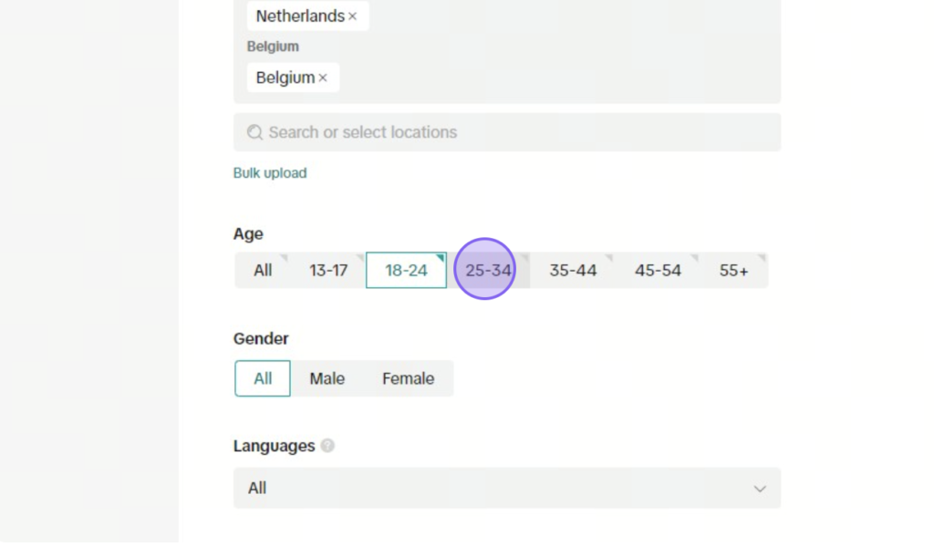The height and width of the screenshot is (546, 934).
Task: Choose All under Gender
Action: pos(263,378)
